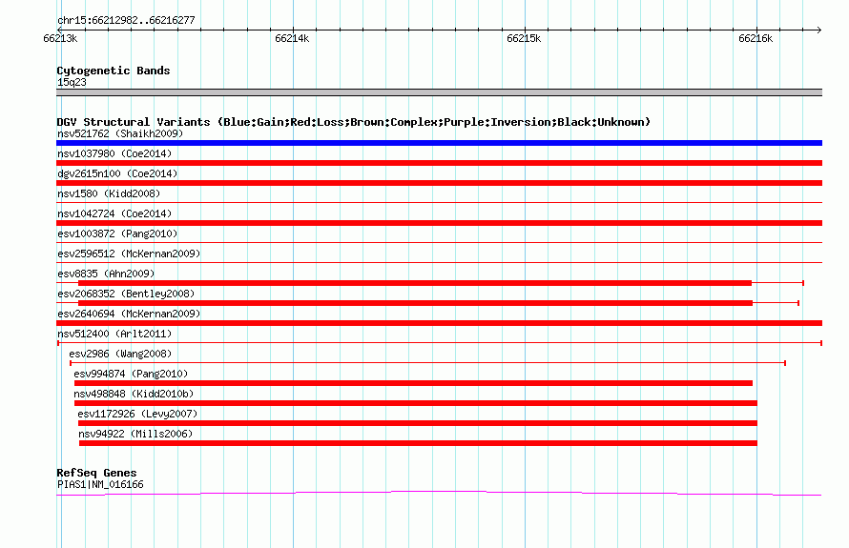Select the gray 15q23 cytogenetic band bar
Viewport: 849px width, 548px height.
pyautogui.click(x=439, y=92)
